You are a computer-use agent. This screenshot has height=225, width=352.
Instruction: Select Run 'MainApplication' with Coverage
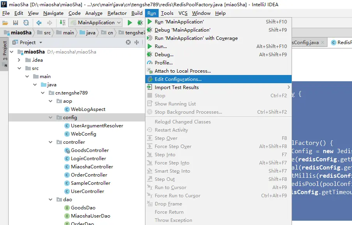pyautogui.click(x=218, y=38)
